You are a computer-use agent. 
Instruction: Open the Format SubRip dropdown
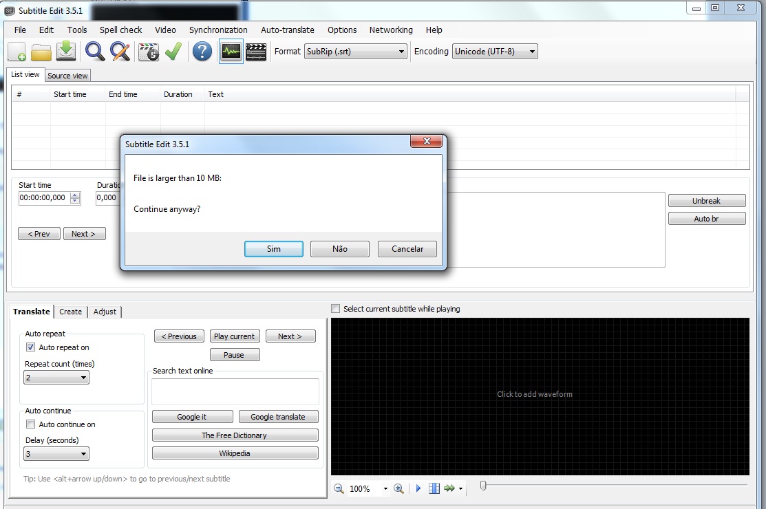point(356,51)
